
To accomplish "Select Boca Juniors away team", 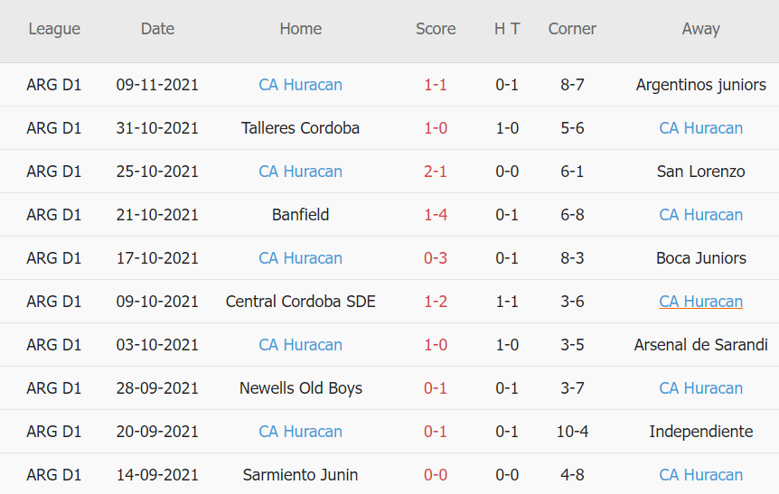I will pos(700,258).
